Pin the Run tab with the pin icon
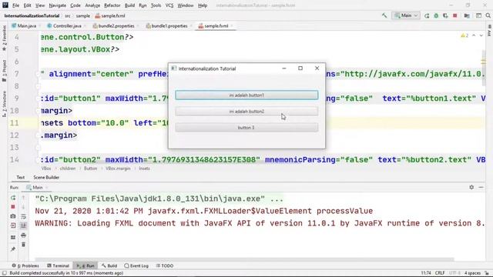 pyautogui.click(x=13, y=249)
